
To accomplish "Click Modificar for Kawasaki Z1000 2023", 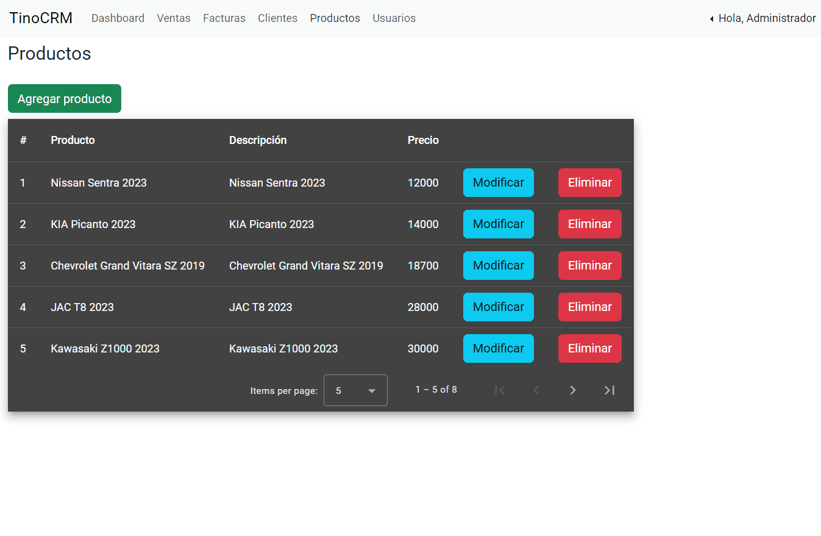I will tap(499, 349).
